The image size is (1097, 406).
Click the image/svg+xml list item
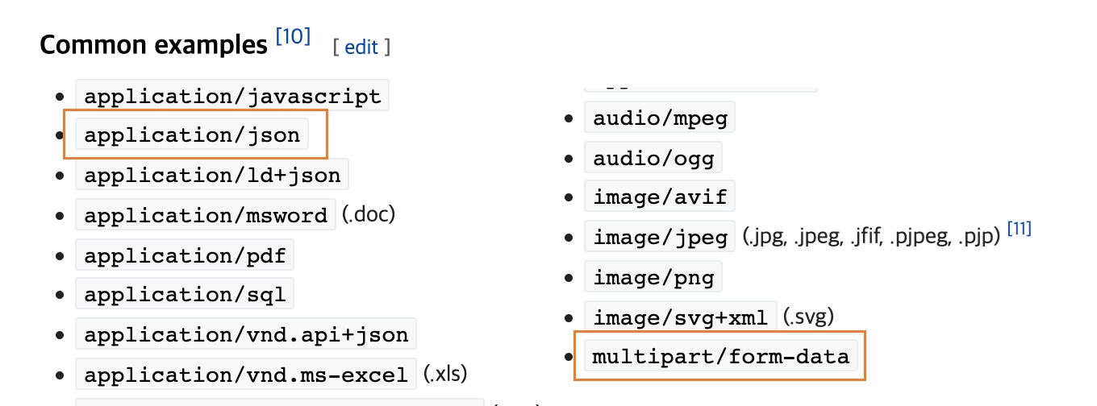pyautogui.click(x=681, y=317)
